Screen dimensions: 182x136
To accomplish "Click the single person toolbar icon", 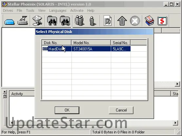I will (x=92, y=21).
